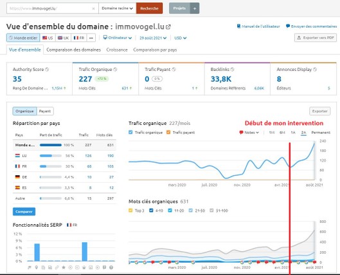Screen dimensions: 340x275
Task: Open the more countries ellipsis button
Action: [x=91, y=38]
